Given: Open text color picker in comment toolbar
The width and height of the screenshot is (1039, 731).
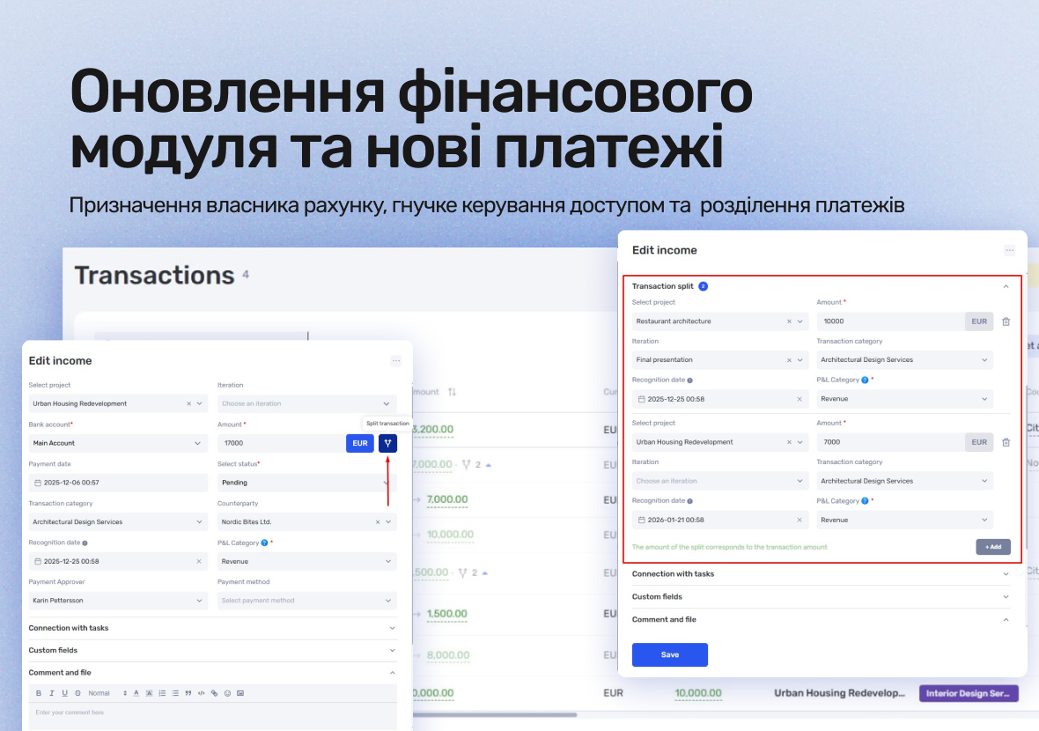Looking at the screenshot, I should pos(136,693).
